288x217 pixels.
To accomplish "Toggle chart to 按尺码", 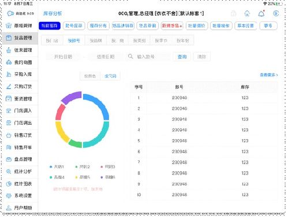I will click(x=110, y=76).
